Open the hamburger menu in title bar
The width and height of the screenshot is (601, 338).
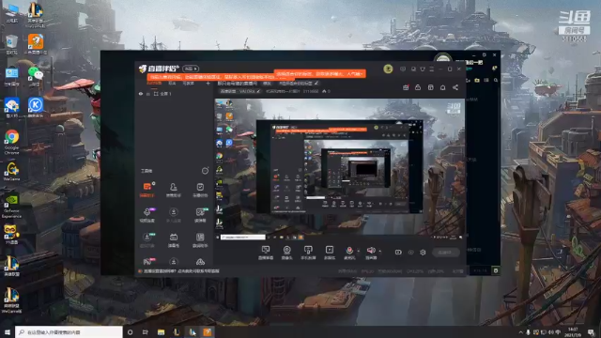[432, 69]
